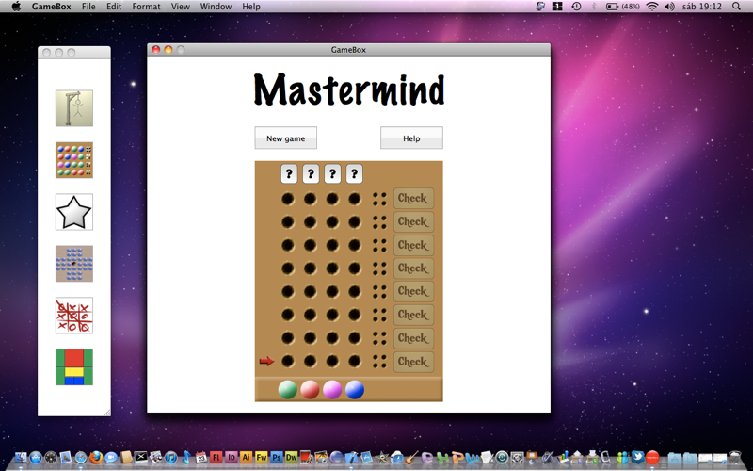
Task: Open the Wi-Fi status menu
Action: pyautogui.click(x=651, y=7)
